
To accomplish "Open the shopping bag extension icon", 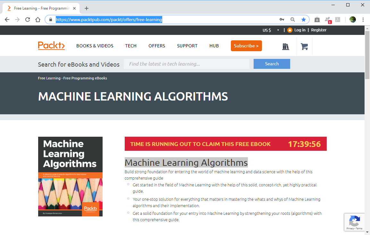I will (317, 20).
